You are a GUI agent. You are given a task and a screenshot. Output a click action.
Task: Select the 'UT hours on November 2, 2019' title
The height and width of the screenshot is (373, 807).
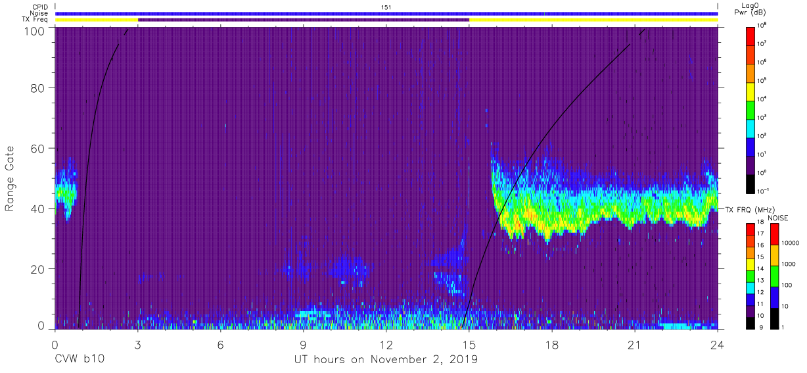(386, 360)
